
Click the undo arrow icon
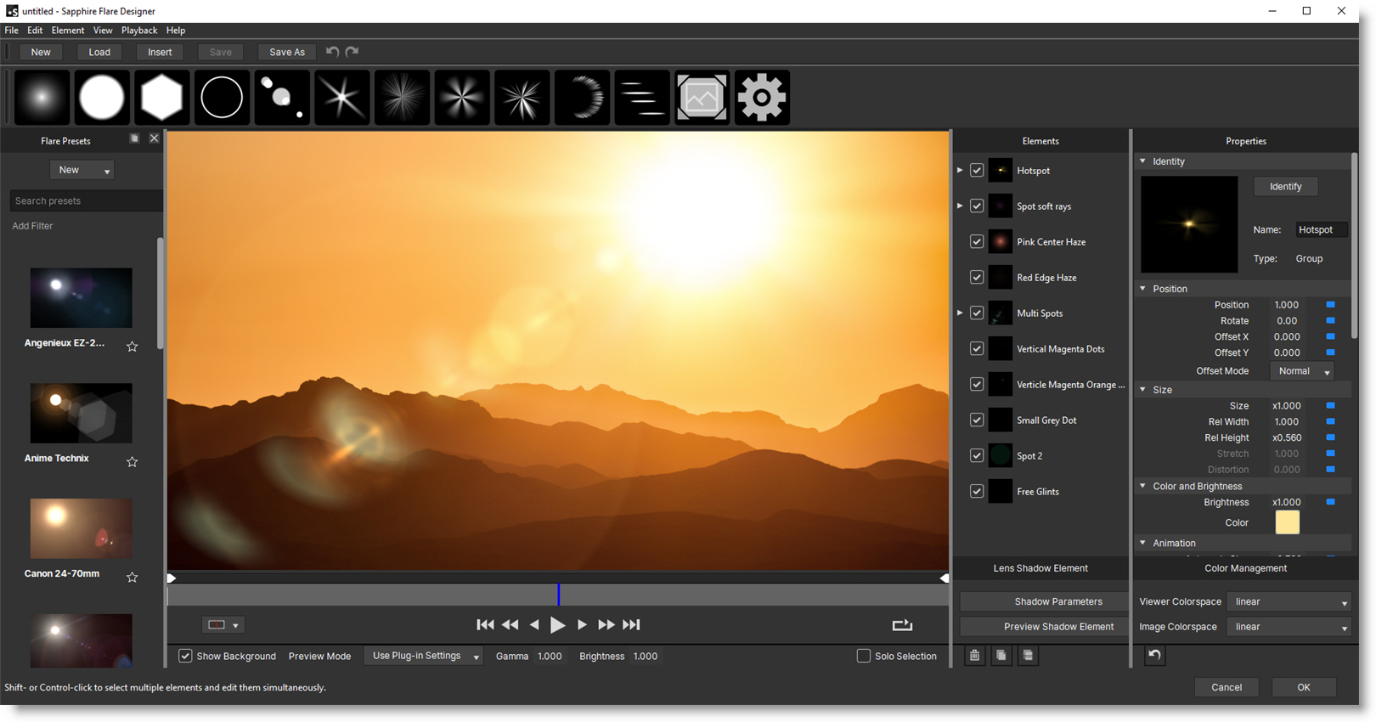(x=332, y=52)
